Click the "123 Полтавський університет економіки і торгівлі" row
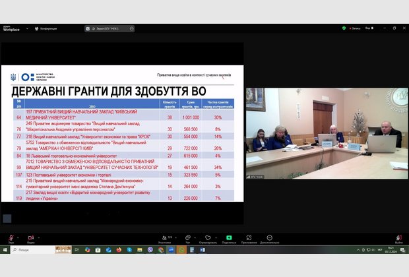The height and width of the screenshot is (277, 409). (123, 175)
